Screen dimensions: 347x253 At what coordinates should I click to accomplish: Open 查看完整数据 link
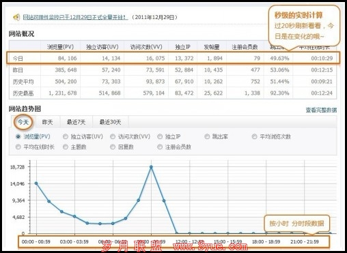click(321, 110)
